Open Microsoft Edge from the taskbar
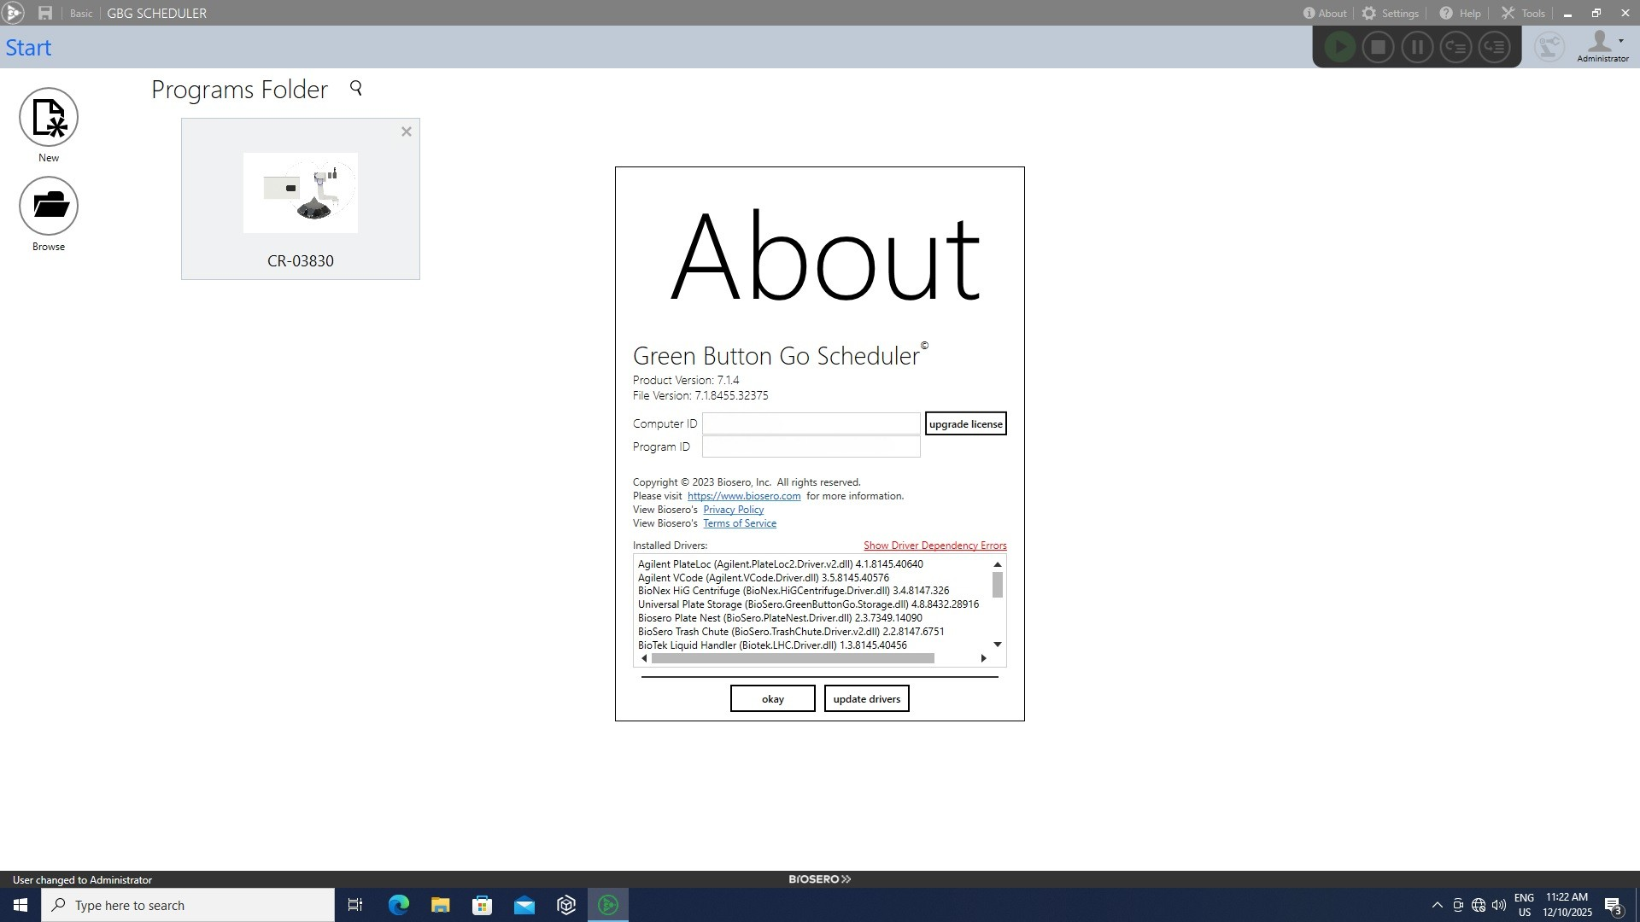Viewport: 1640px width, 922px height. click(x=399, y=905)
